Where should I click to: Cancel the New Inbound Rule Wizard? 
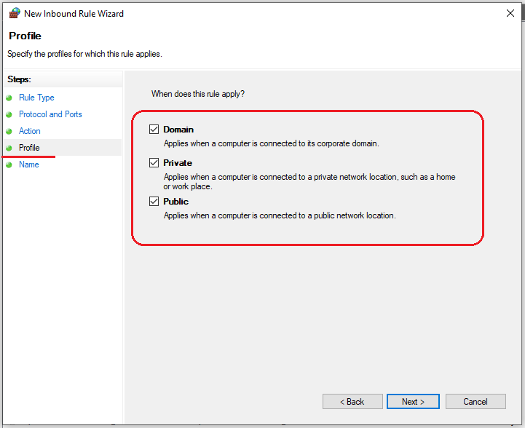click(x=475, y=402)
